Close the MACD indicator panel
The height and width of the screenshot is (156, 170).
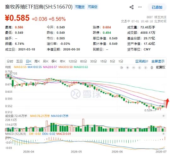[x=163, y=134]
